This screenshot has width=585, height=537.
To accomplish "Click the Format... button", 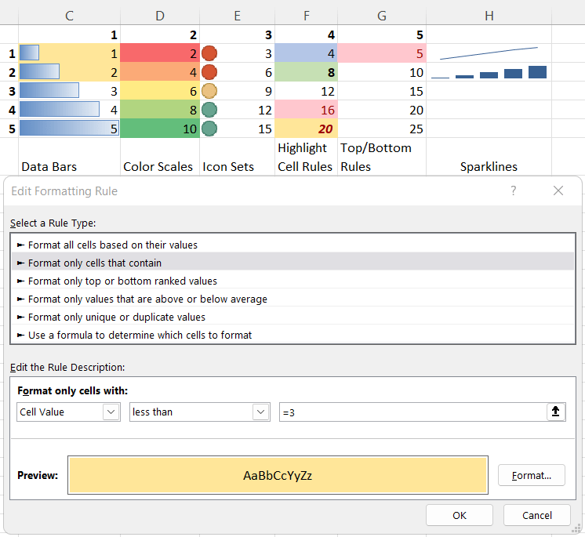I will [531, 475].
